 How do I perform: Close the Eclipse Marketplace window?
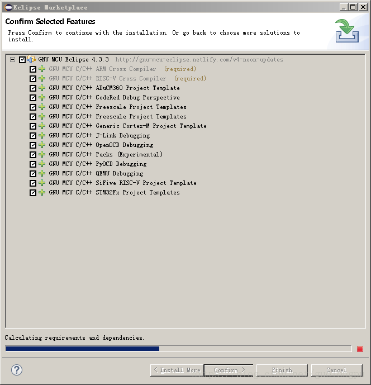pos(363,7)
